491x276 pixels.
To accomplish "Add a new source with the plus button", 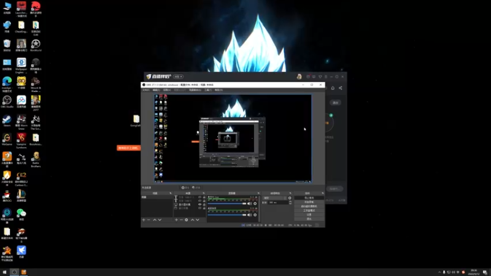I will [176, 220].
